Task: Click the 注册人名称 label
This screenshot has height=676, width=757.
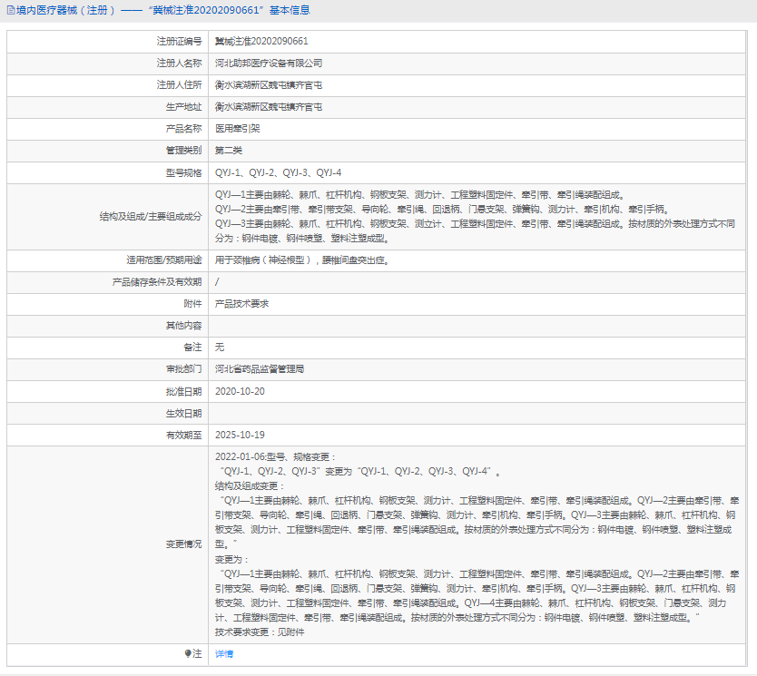Action: [179, 64]
